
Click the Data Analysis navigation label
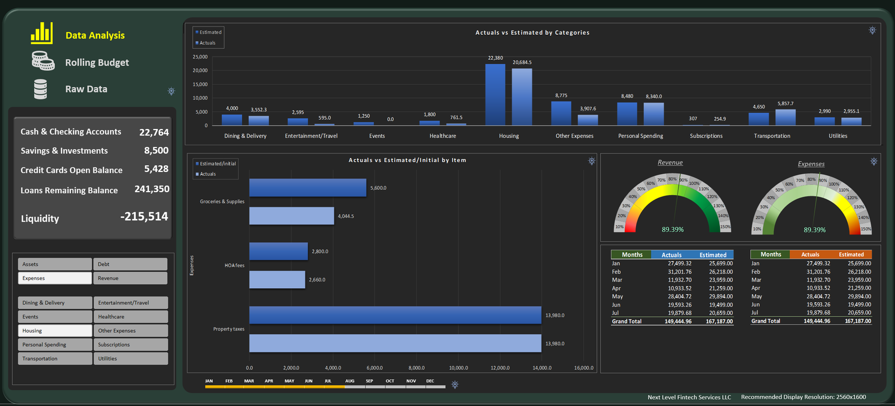click(95, 35)
